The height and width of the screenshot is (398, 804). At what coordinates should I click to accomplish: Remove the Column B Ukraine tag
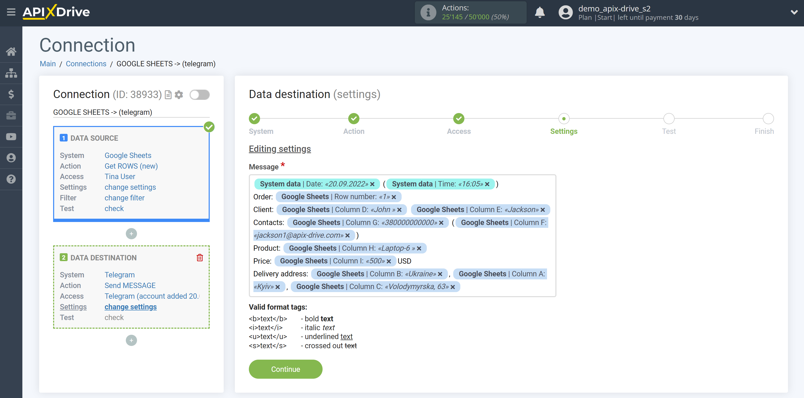[440, 274]
